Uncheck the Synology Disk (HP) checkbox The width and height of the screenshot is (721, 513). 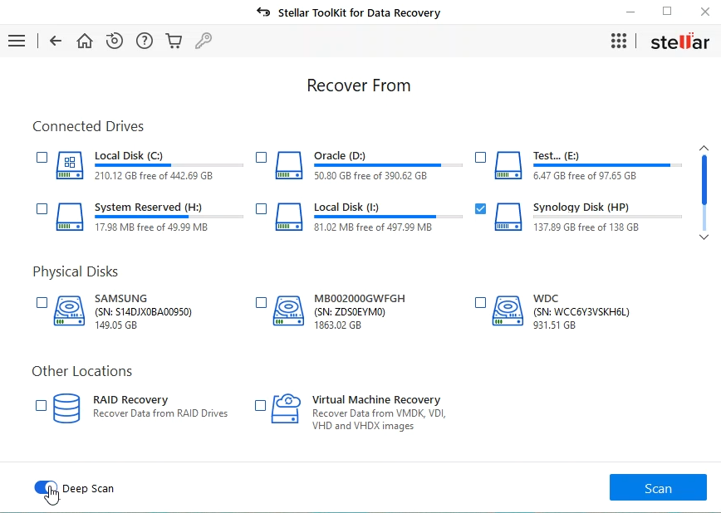(480, 208)
